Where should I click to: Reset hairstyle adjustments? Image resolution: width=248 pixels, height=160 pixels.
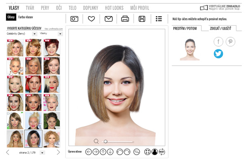pos(162,152)
